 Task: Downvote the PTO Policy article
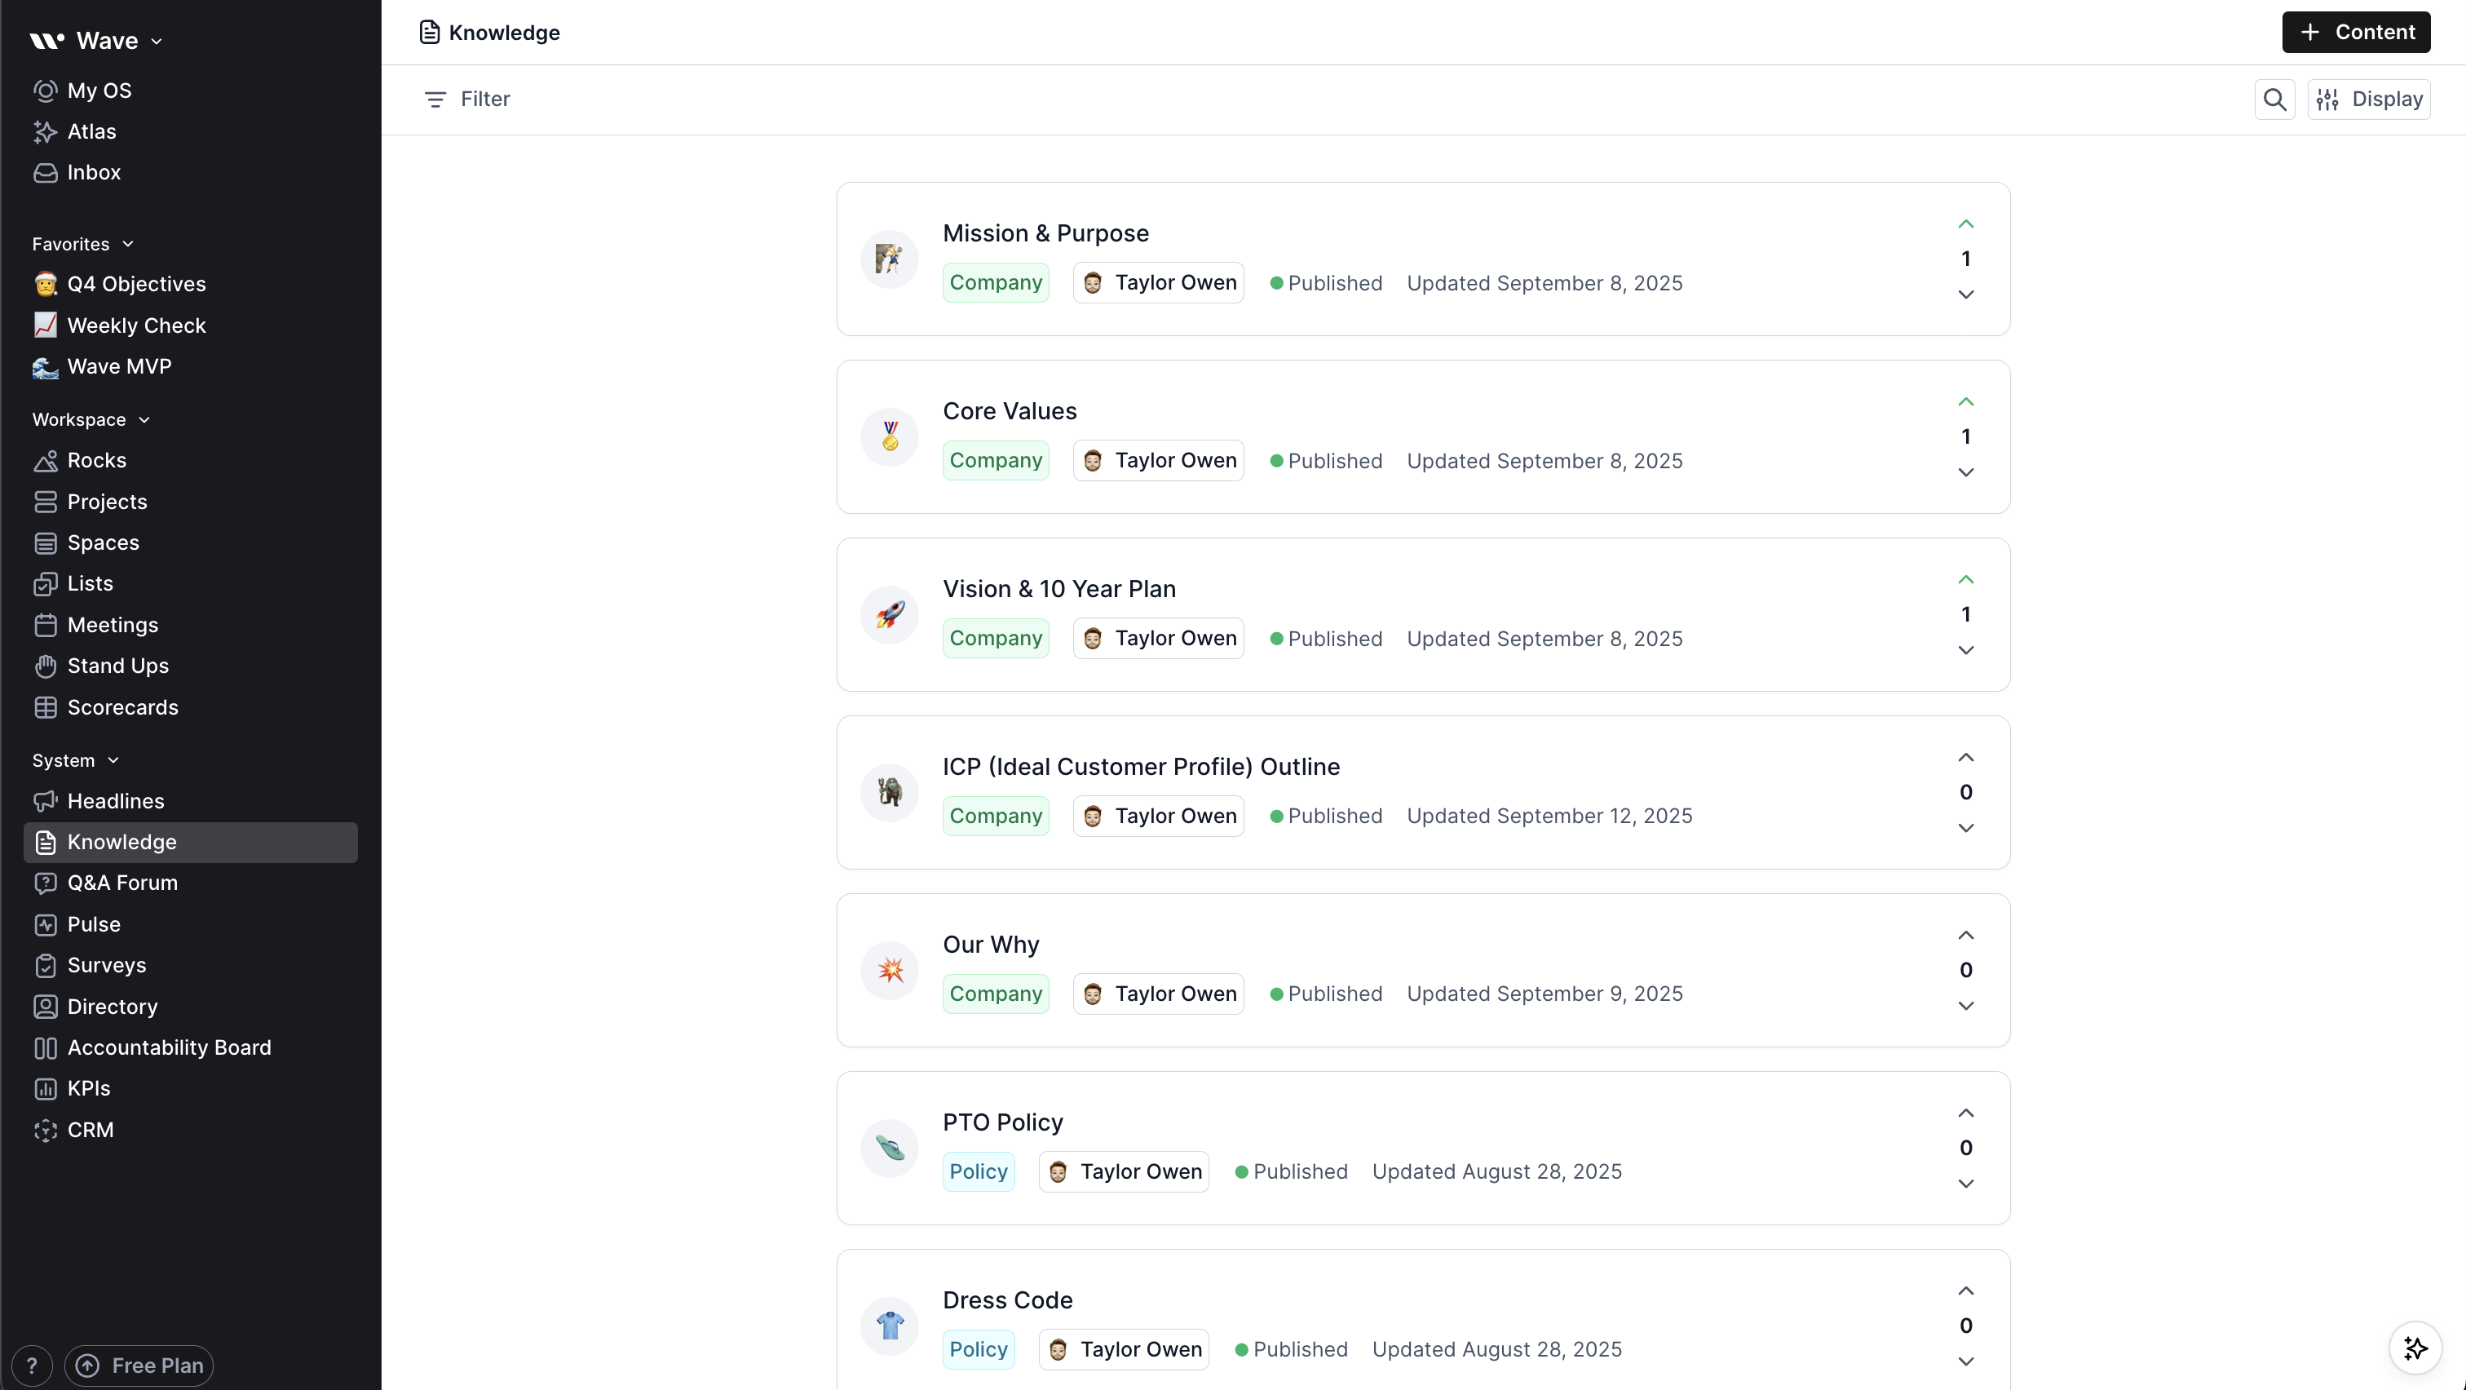pyautogui.click(x=1966, y=1184)
